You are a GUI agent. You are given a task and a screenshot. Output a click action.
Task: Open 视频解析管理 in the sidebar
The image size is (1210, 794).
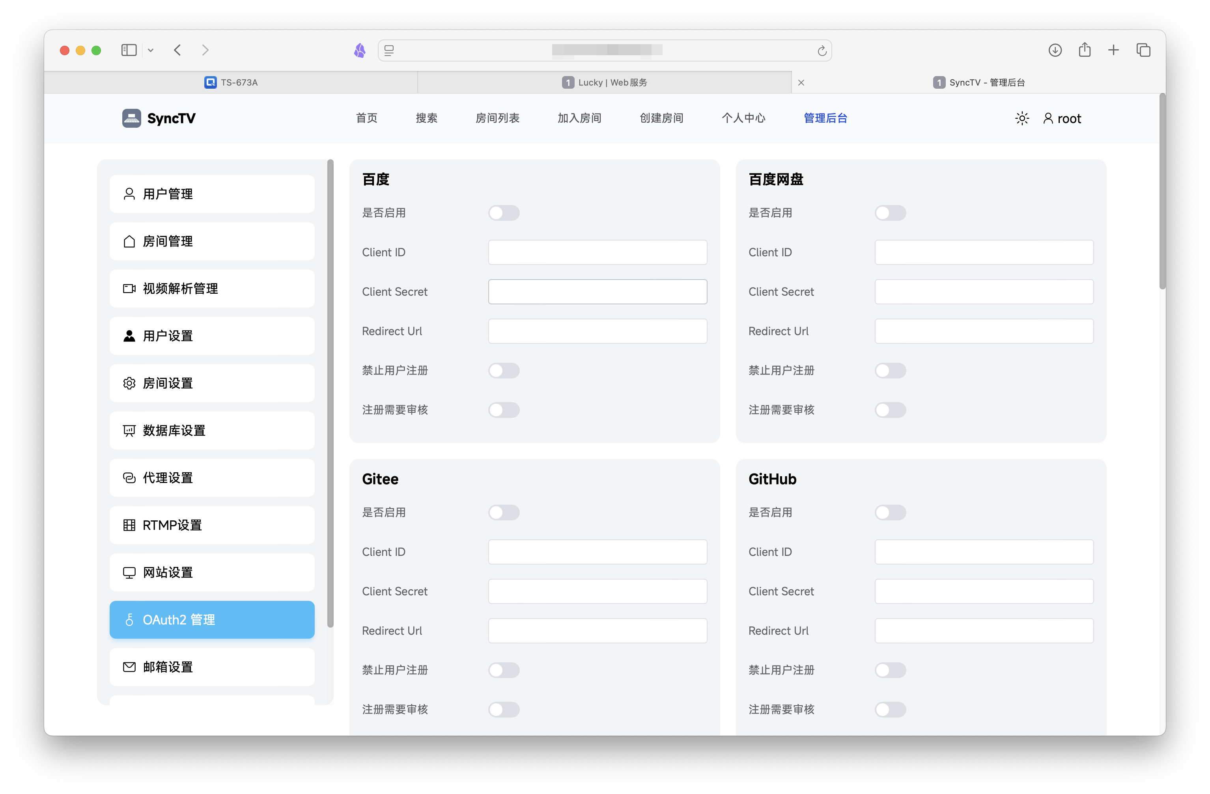tap(212, 288)
